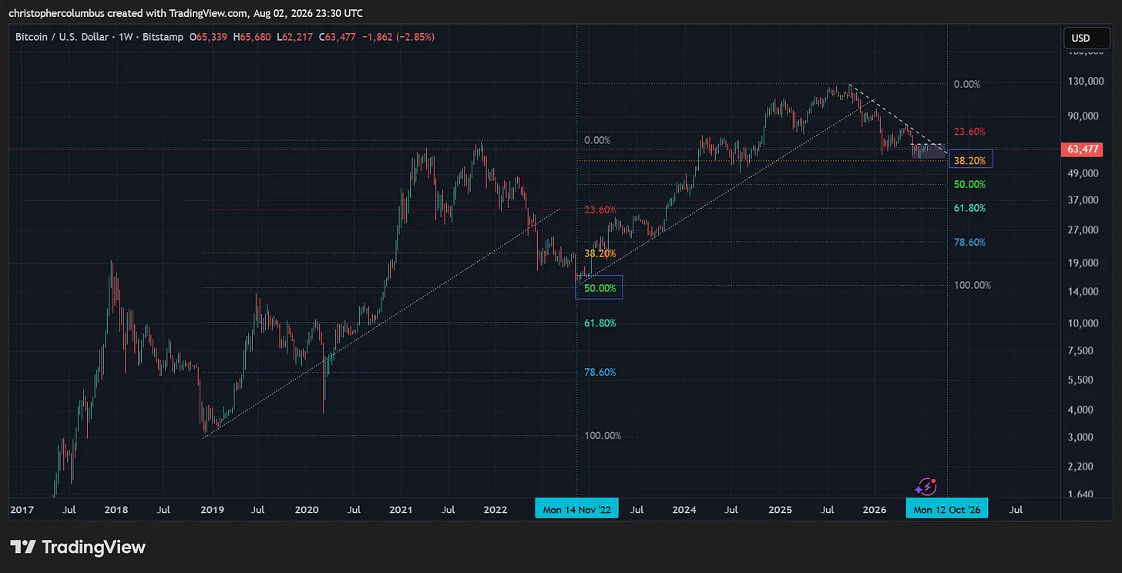This screenshot has height=573, width=1122.
Task: Click the 37,000 price axis label
Action: (1083, 200)
